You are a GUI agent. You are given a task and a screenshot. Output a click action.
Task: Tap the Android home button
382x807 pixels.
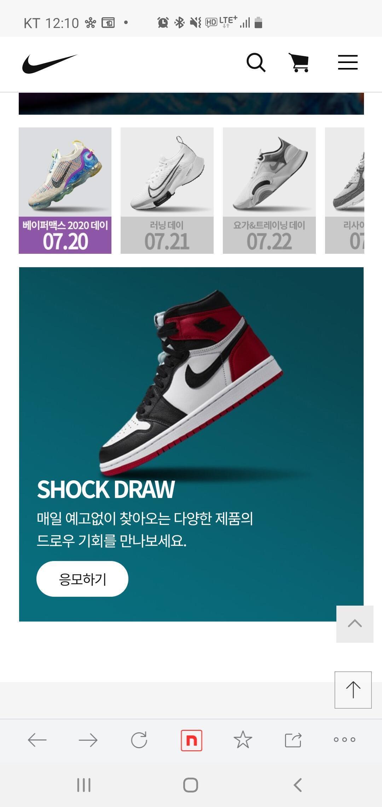click(x=191, y=785)
